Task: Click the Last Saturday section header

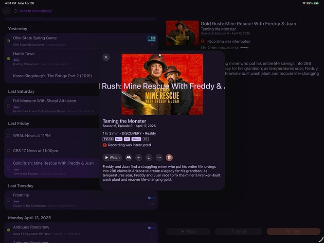Action: click(21, 91)
